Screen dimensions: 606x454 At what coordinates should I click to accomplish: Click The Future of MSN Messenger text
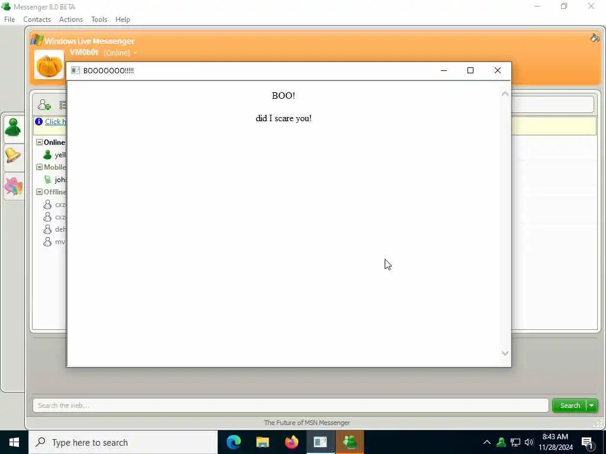coord(307,423)
